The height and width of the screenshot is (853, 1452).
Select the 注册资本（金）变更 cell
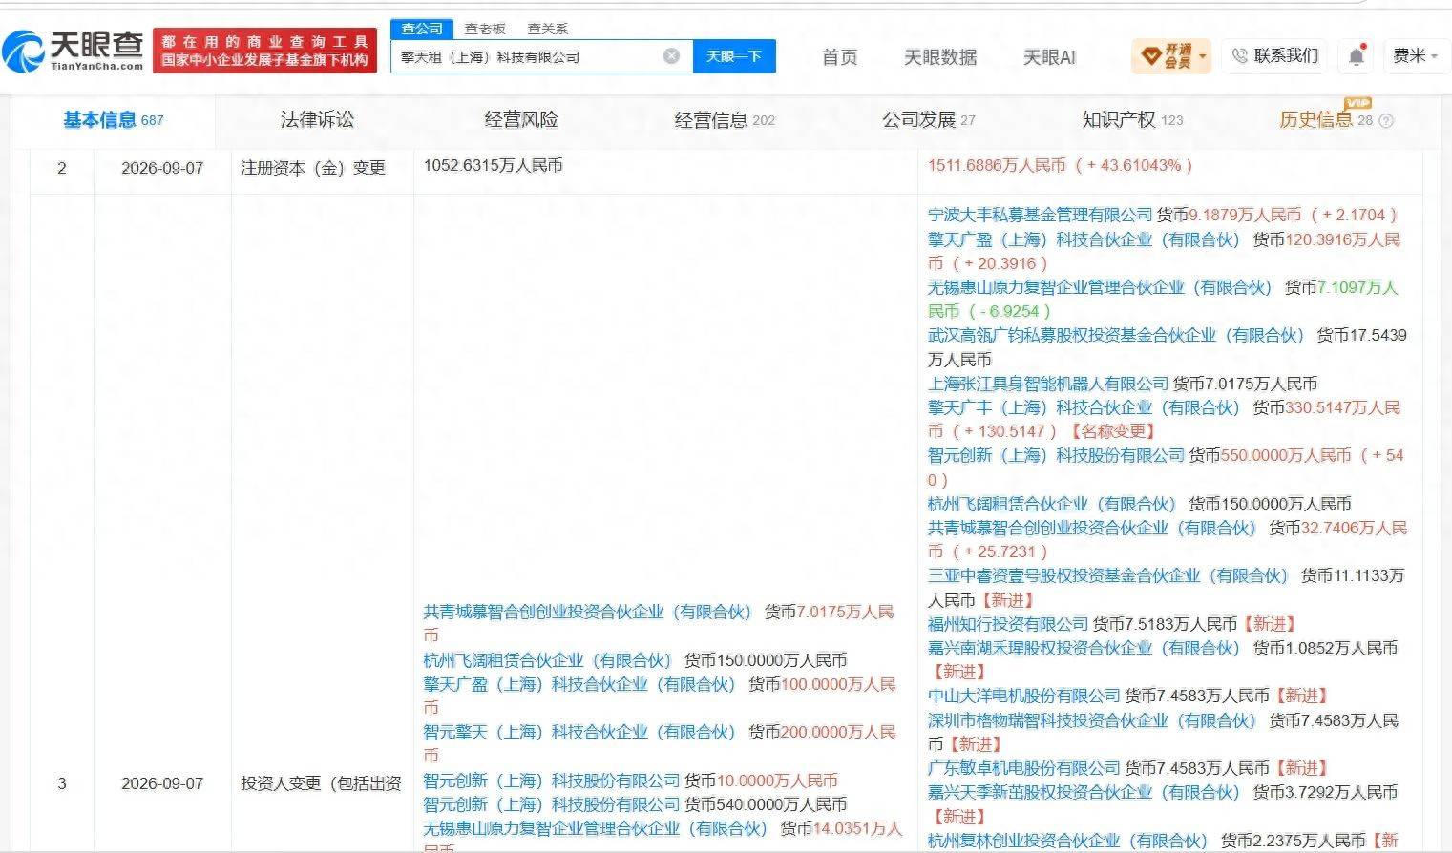[312, 168]
